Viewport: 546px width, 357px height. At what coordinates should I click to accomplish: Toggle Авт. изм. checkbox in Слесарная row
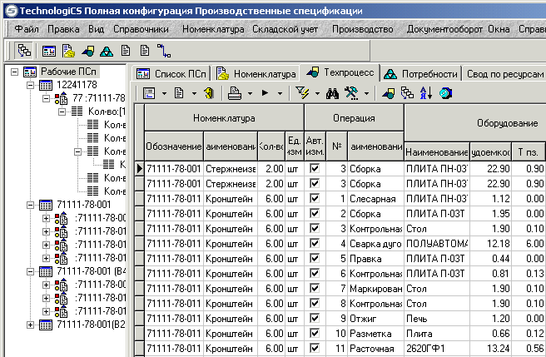pos(314,198)
